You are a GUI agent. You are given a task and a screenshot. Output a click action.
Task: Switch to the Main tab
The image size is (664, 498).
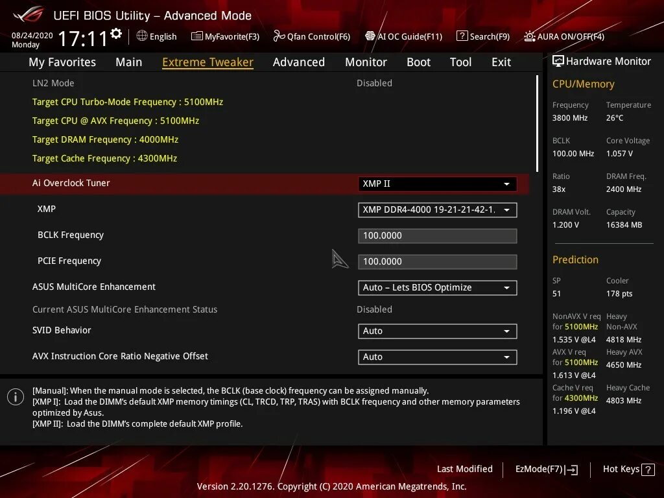click(129, 62)
